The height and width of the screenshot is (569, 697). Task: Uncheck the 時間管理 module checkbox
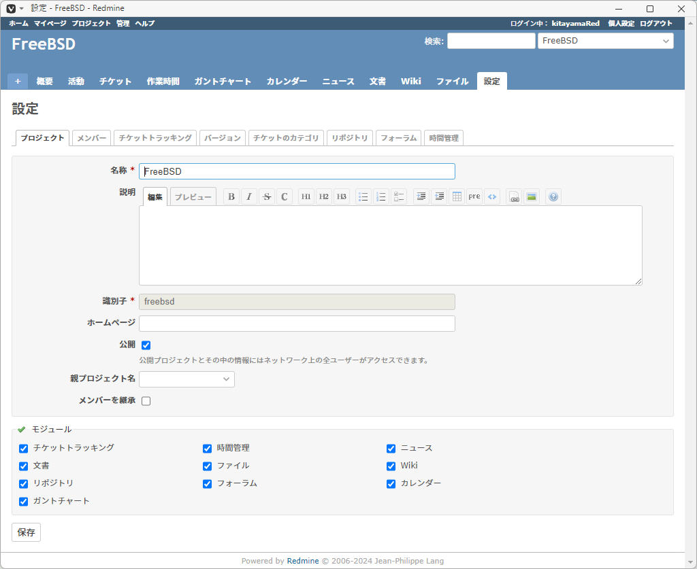coord(207,449)
